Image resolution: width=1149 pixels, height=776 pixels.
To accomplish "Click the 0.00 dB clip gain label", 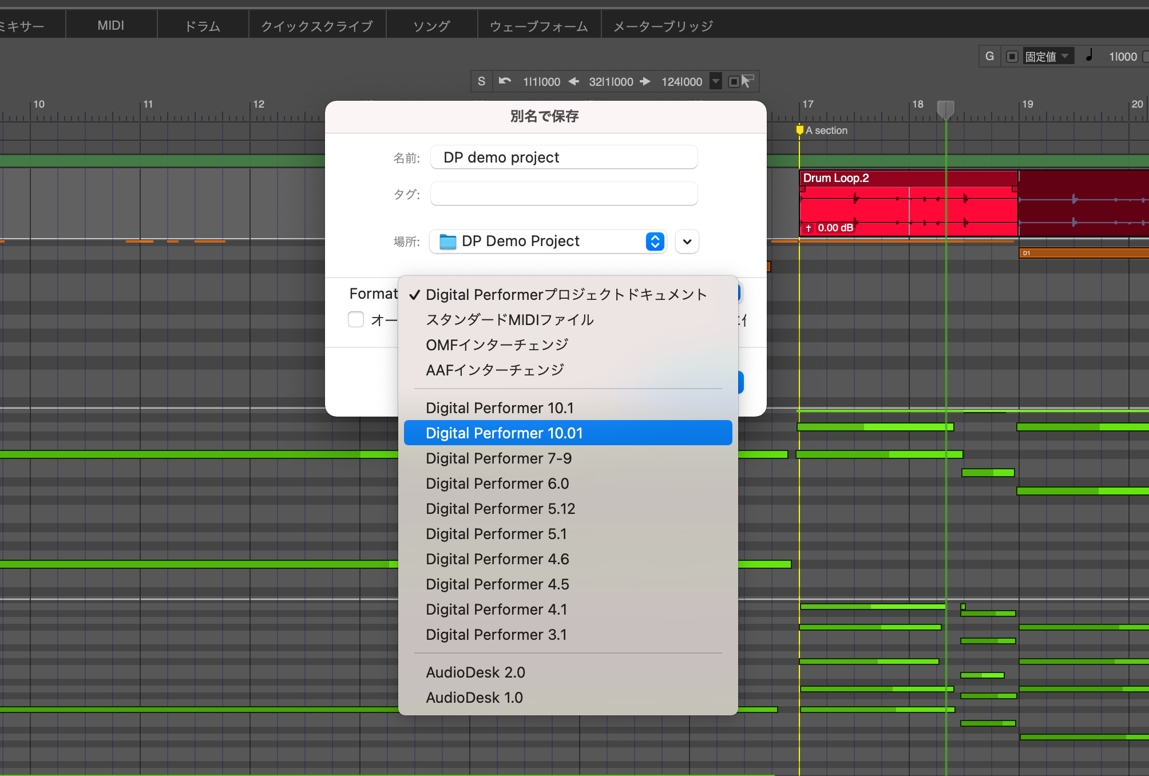I will click(x=835, y=228).
